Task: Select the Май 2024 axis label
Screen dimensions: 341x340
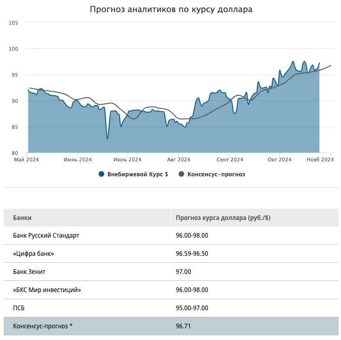Action: click(27, 160)
